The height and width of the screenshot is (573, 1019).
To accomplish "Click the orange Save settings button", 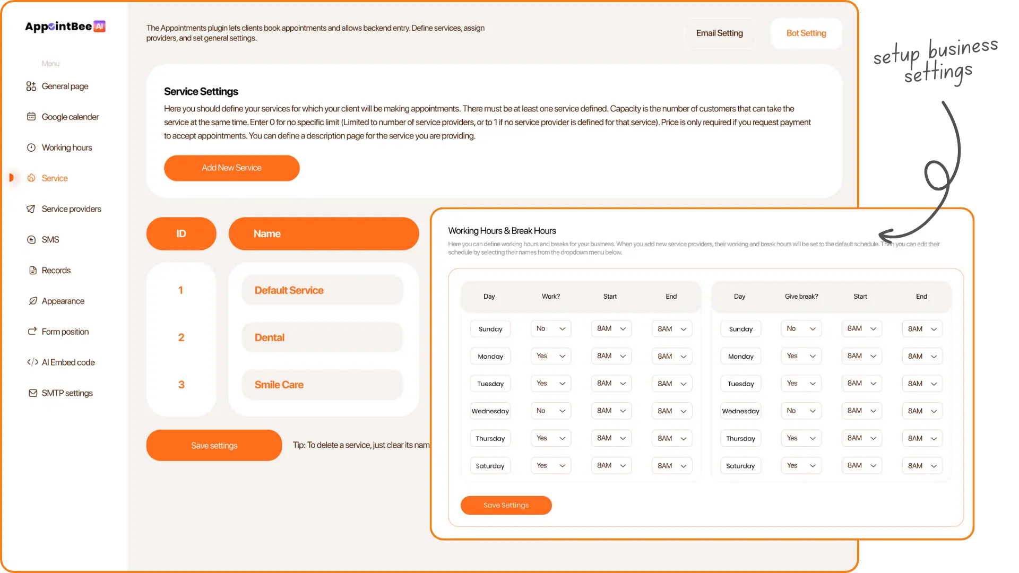I will point(214,446).
